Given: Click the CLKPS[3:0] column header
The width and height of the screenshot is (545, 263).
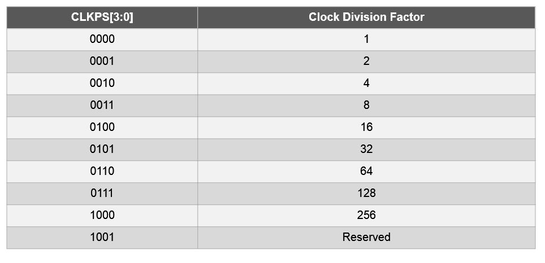Looking at the screenshot, I should [102, 17].
